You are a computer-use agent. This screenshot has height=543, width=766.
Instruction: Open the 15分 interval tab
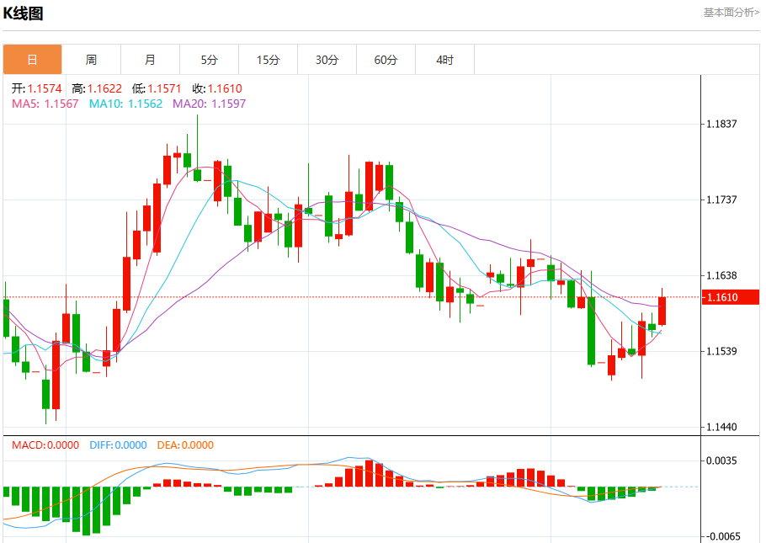pos(269,60)
